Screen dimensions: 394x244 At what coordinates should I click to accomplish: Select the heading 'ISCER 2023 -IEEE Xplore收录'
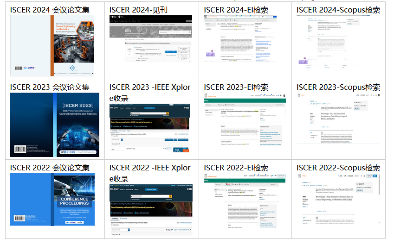click(x=150, y=93)
